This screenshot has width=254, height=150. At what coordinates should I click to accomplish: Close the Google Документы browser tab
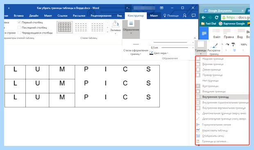point(243,11)
